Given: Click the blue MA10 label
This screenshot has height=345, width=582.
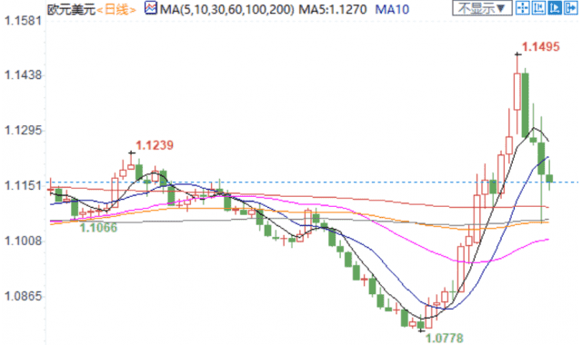Looking at the screenshot, I should [x=392, y=9].
